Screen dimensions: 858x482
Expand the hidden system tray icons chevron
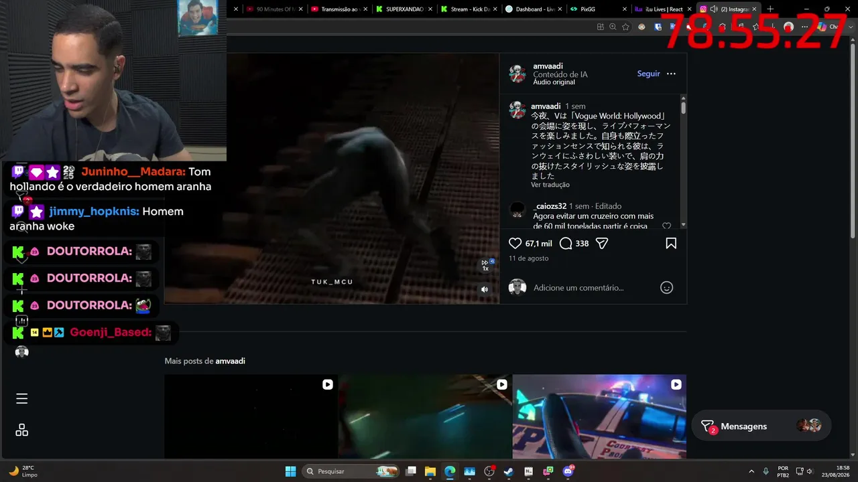[751, 471]
